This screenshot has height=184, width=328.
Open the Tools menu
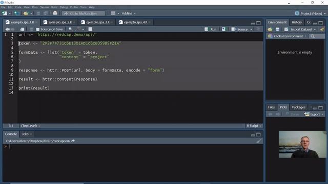click(83, 7)
